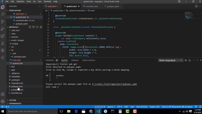Viewport: 202px width, 114px height.
Task: Open Extensions view
Action: click(x=3, y=36)
